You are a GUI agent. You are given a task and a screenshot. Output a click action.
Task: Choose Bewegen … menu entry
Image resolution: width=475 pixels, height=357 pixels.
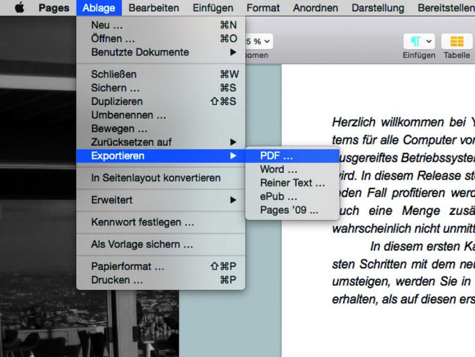(x=161, y=128)
